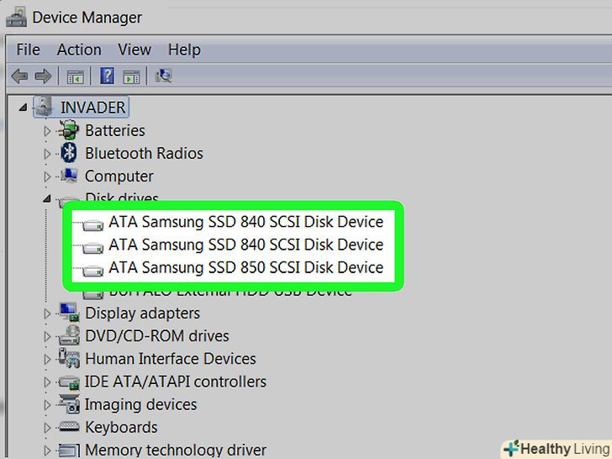
Task: Expand the Keyboards node
Action: tap(47, 428)
